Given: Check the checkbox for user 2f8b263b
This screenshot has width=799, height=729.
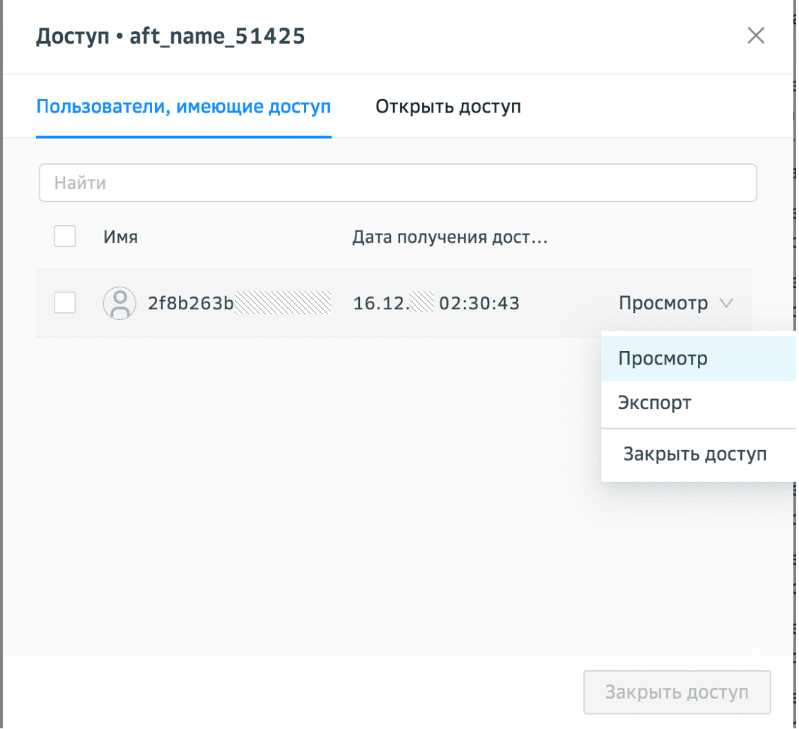Looking at the screenshot, I should point(65,304).
